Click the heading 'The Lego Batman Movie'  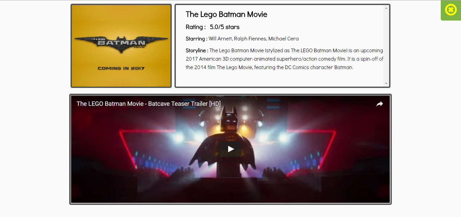226,14
